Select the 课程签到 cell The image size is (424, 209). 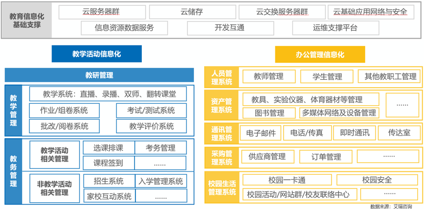(109, 163)
